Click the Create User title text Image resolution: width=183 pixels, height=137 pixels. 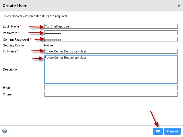coord(15,6)
